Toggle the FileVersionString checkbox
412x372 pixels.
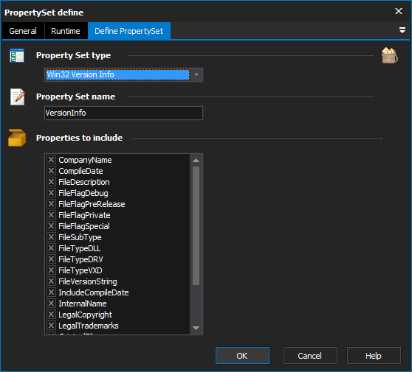click(51, 281)
